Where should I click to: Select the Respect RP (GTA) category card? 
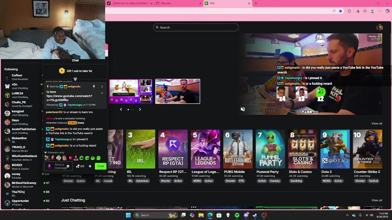(x=173, y=149)
